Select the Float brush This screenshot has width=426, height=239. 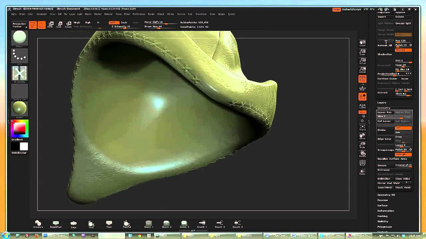(91, 224)
